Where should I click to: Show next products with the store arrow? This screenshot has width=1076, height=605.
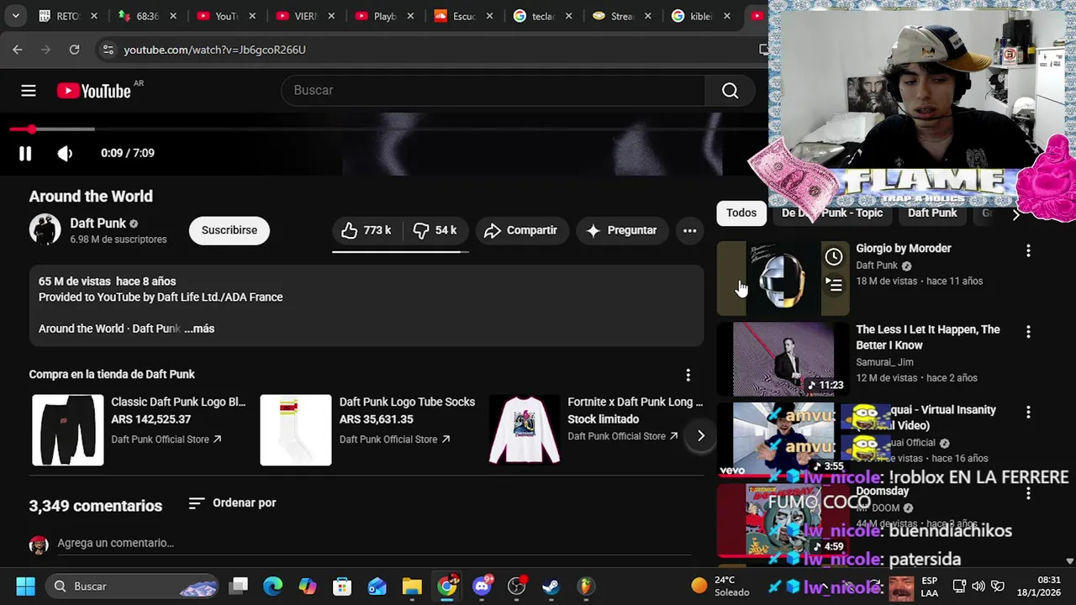(700, 435)
